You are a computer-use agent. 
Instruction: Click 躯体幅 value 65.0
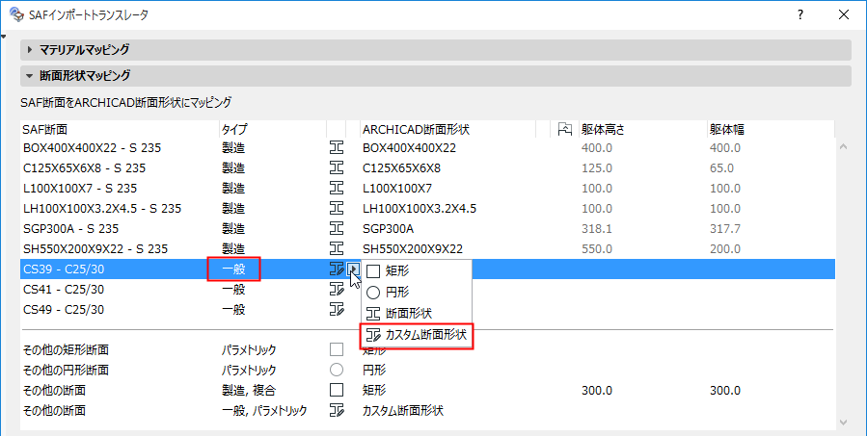721,167
